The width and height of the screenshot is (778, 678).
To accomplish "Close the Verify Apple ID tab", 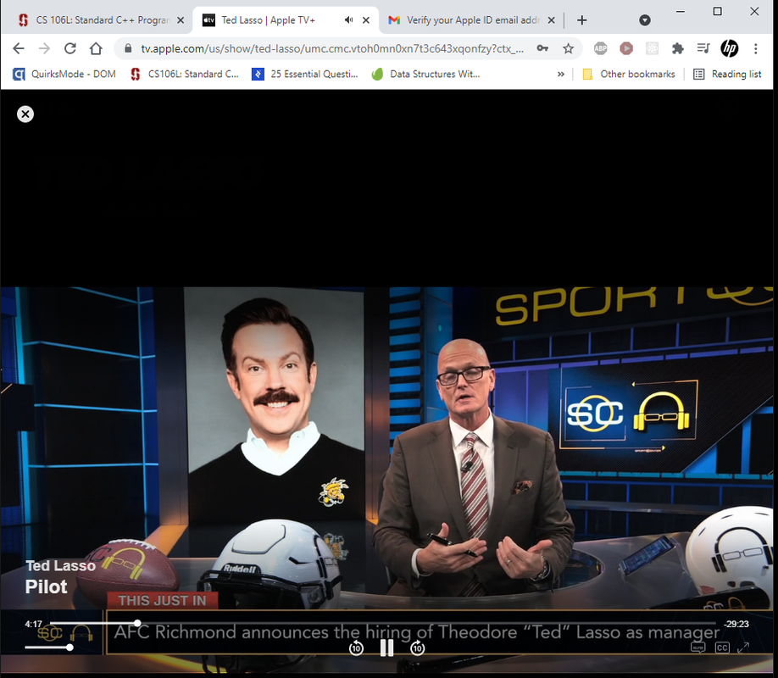I will click(551, 20).
